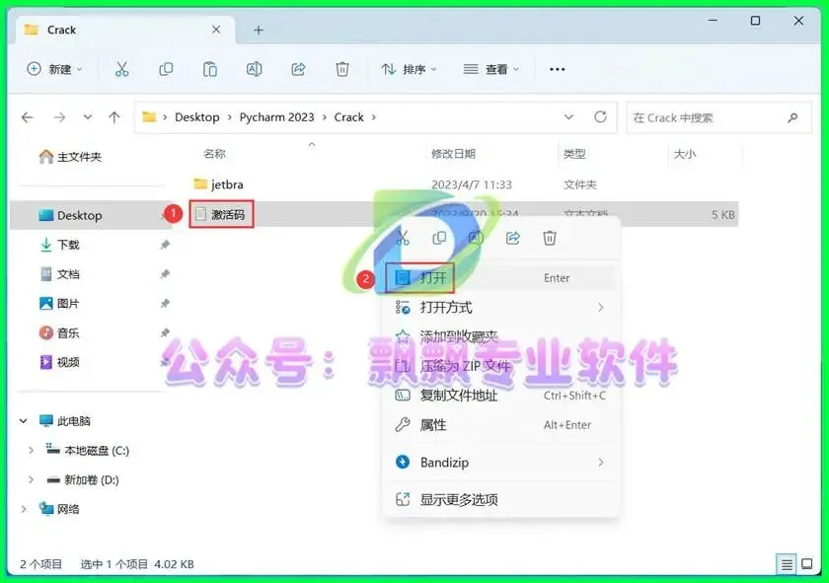829x583 pixels.
Task: Open 文档 in the sidebar
Action: tap(60, 274)
